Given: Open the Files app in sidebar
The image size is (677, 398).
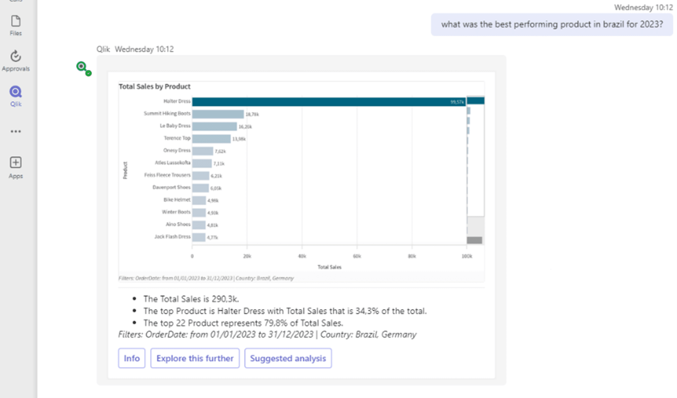Looking at the screenshot, I should [16, 25].
